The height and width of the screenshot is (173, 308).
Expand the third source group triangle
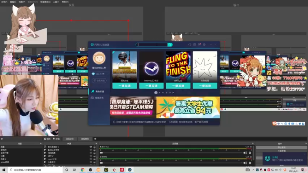click(x=45, y=153)
